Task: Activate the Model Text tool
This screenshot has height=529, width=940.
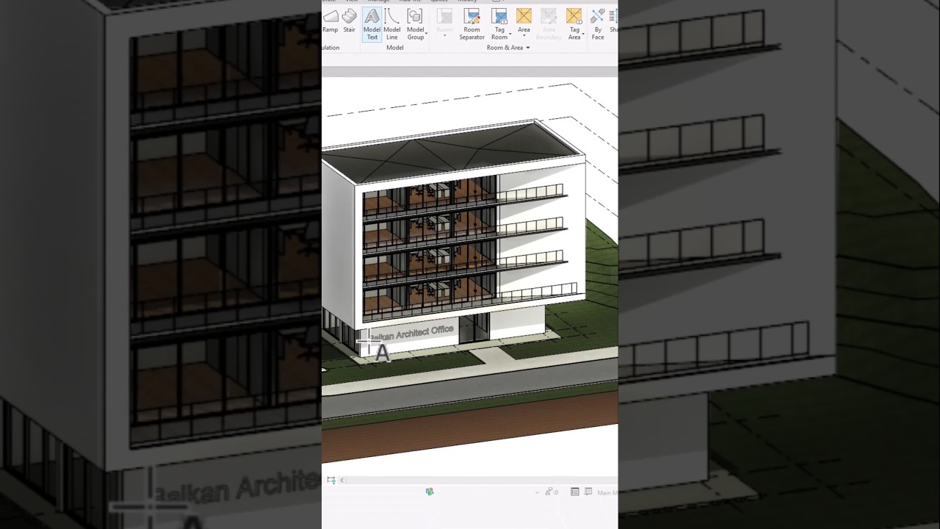Action: pyautogui.click(x=372, y=24)
